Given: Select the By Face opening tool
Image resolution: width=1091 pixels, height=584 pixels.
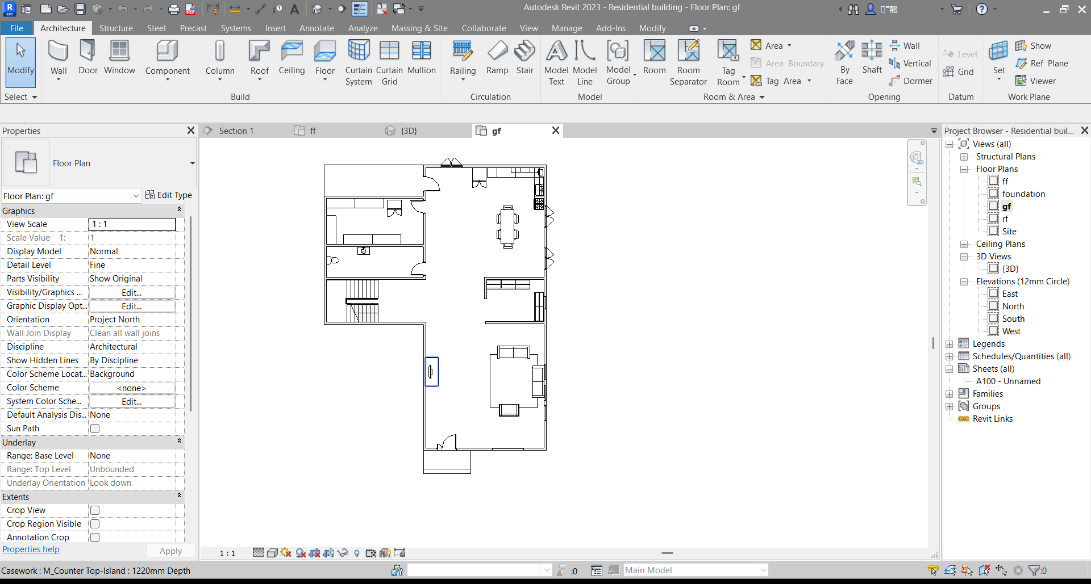Looking at the screenshot, I should pos(844,62).
